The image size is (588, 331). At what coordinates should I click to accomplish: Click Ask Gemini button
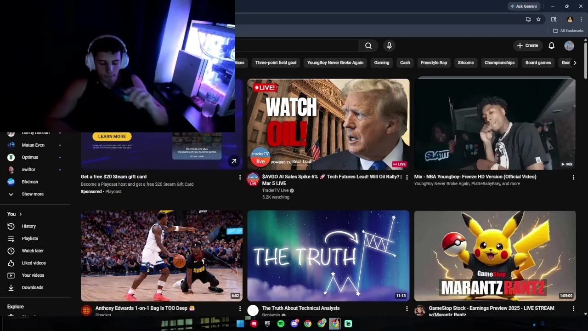coord(523,6)
